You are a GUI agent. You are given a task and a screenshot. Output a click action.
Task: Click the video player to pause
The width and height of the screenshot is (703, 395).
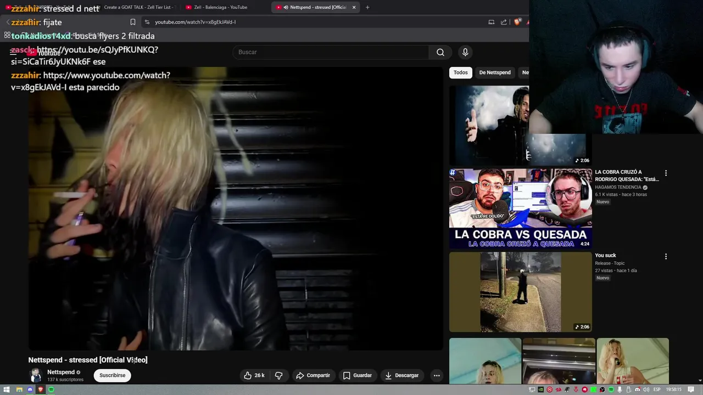coord(236,208)
